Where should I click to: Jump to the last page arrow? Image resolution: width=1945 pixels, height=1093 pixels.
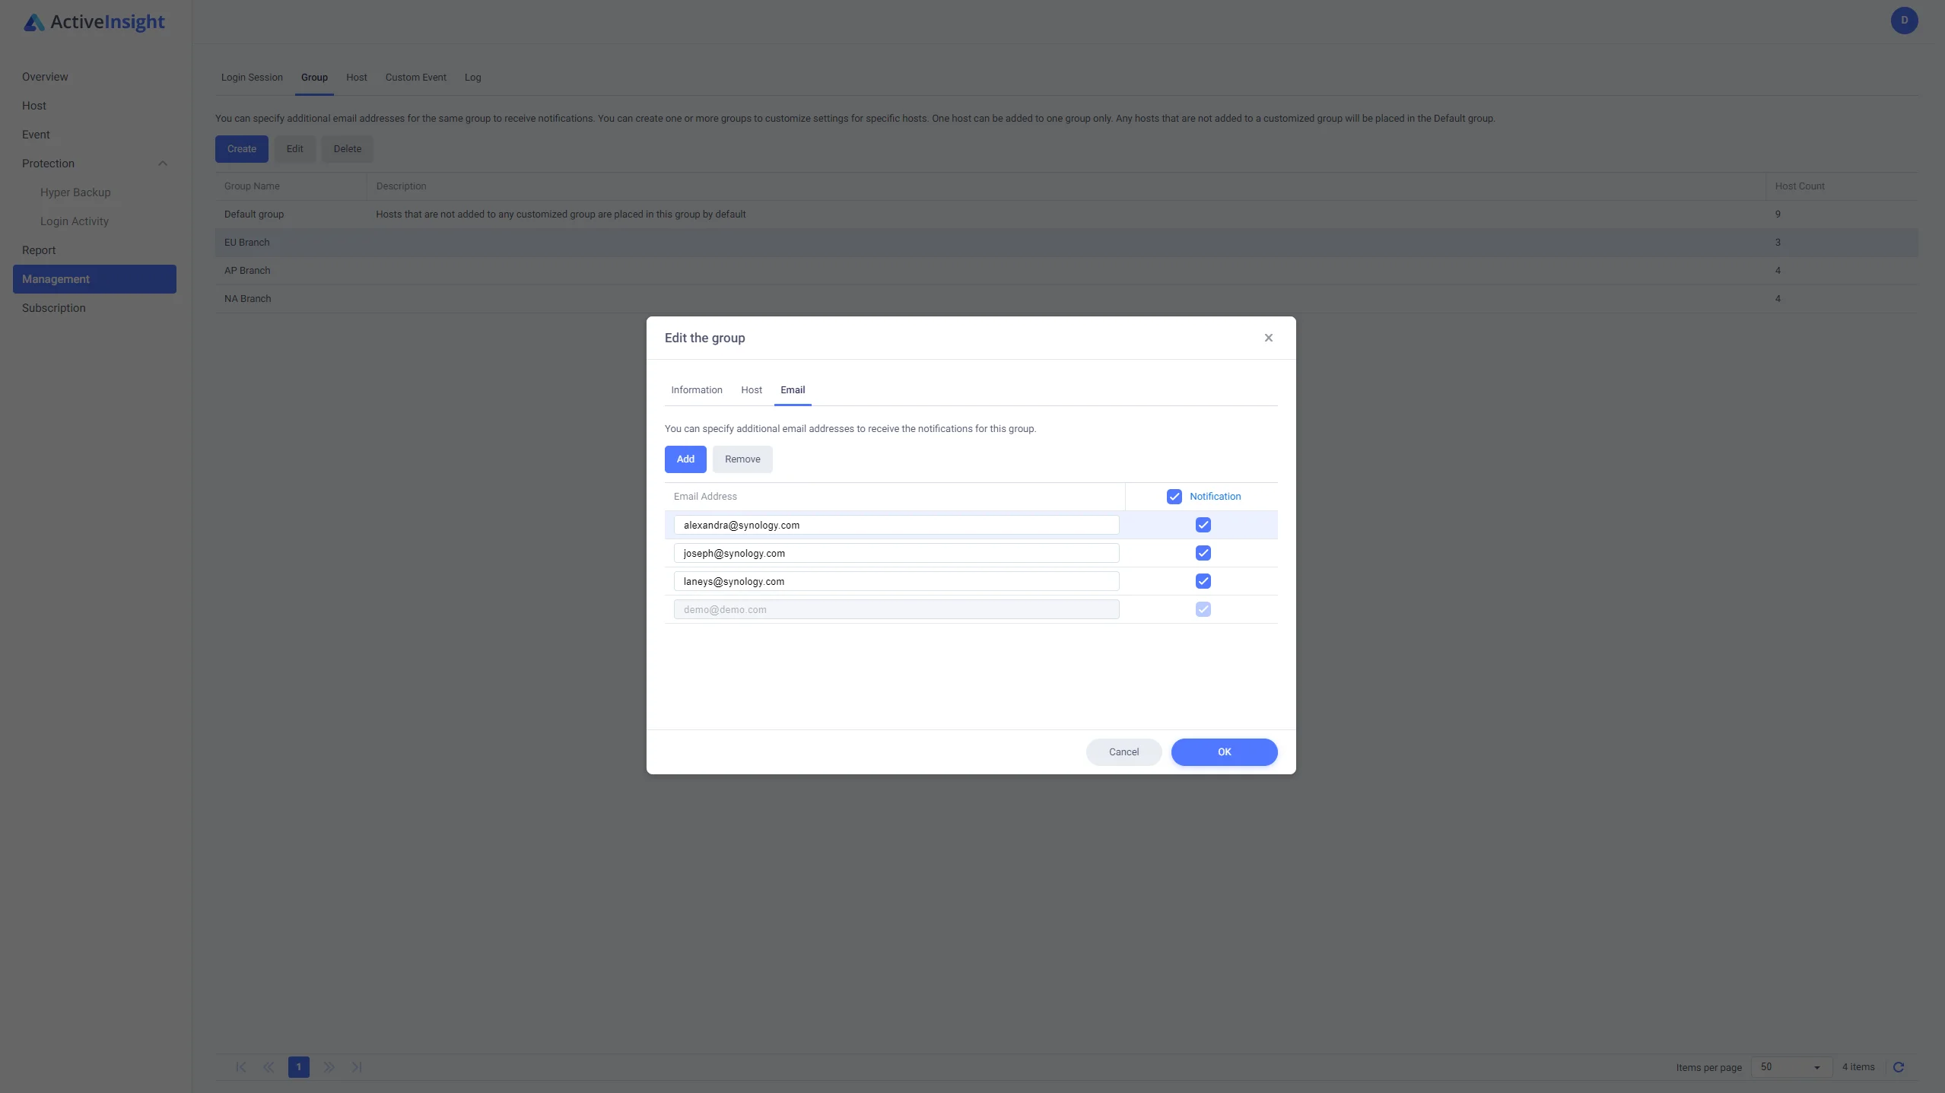pos(357,1067)
